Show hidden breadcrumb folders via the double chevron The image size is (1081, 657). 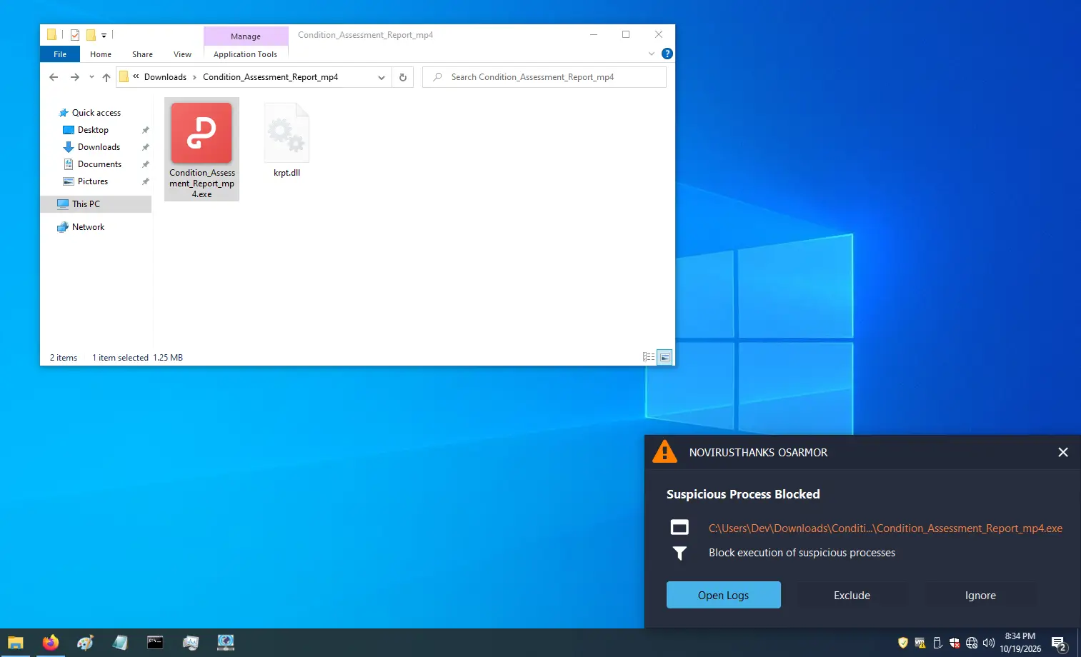click(136, 76)
